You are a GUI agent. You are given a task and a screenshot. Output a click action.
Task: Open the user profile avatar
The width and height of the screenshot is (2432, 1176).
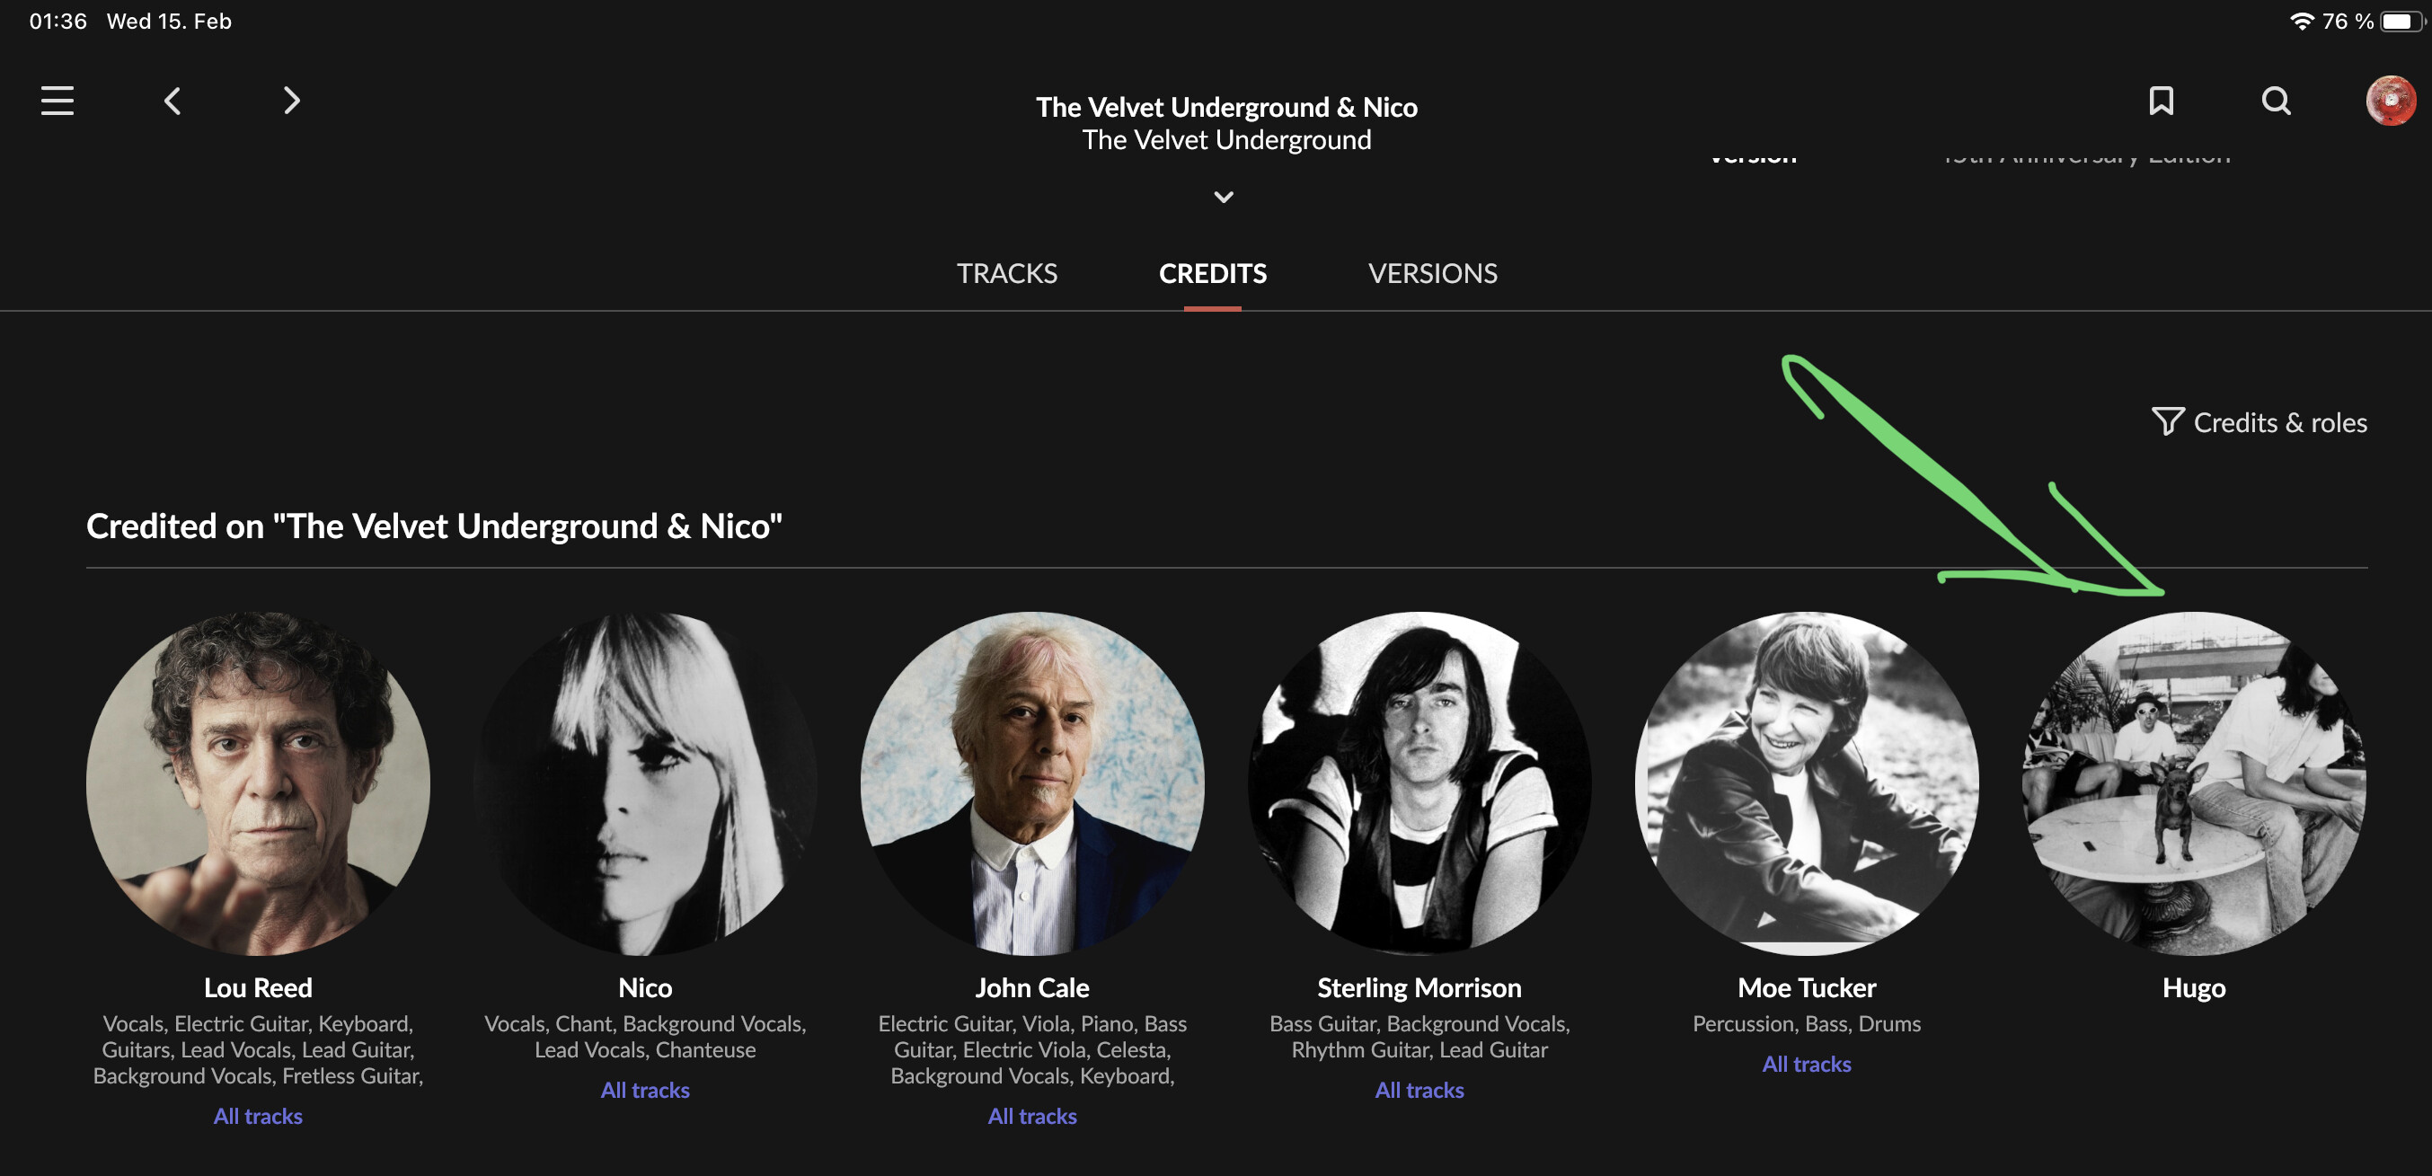click(2391, 101)
